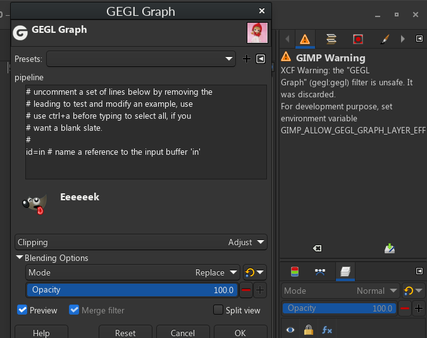The width and height of the screenshot is (427, 338).
Task: Open the Presets dropdown
Action: (141, 59)
